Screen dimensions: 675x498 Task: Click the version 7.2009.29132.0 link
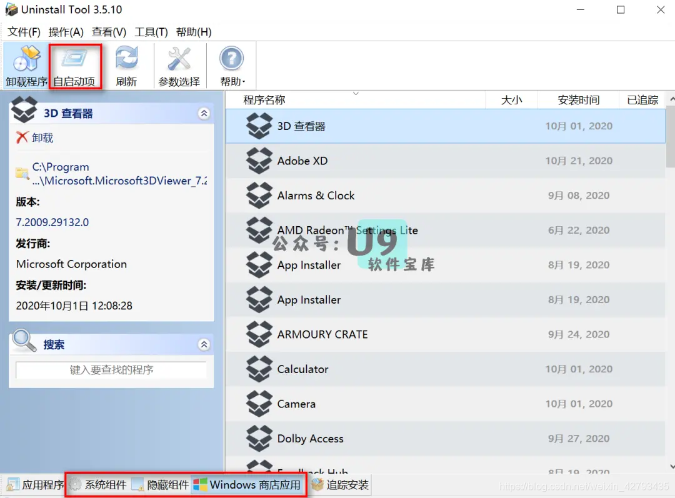click(52, 222)
